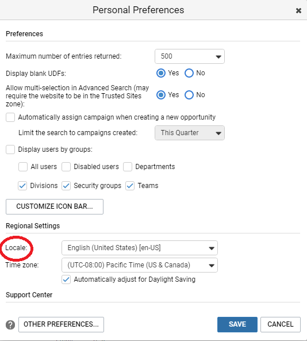The image size is (307, 341).
Task: Uncheck the Security groups checkbox
Action: tap(66, 186)
